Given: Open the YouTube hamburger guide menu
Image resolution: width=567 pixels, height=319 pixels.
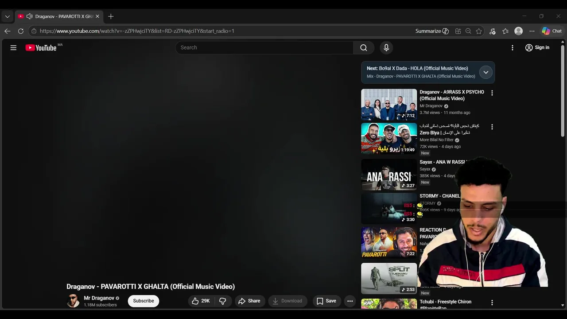Looking at the screenshot, I should coord(13,48).
